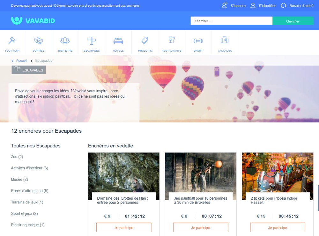Viewport: 319px width, 236px height.
Task: Click the grey ESCAPADES banner badge text
Action: [x=33, y=70]
